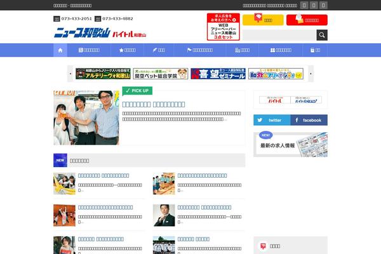Open headline beside man in suit portrait
The height and width of the screenshot is (254, 381).
[x=204, y=208]
